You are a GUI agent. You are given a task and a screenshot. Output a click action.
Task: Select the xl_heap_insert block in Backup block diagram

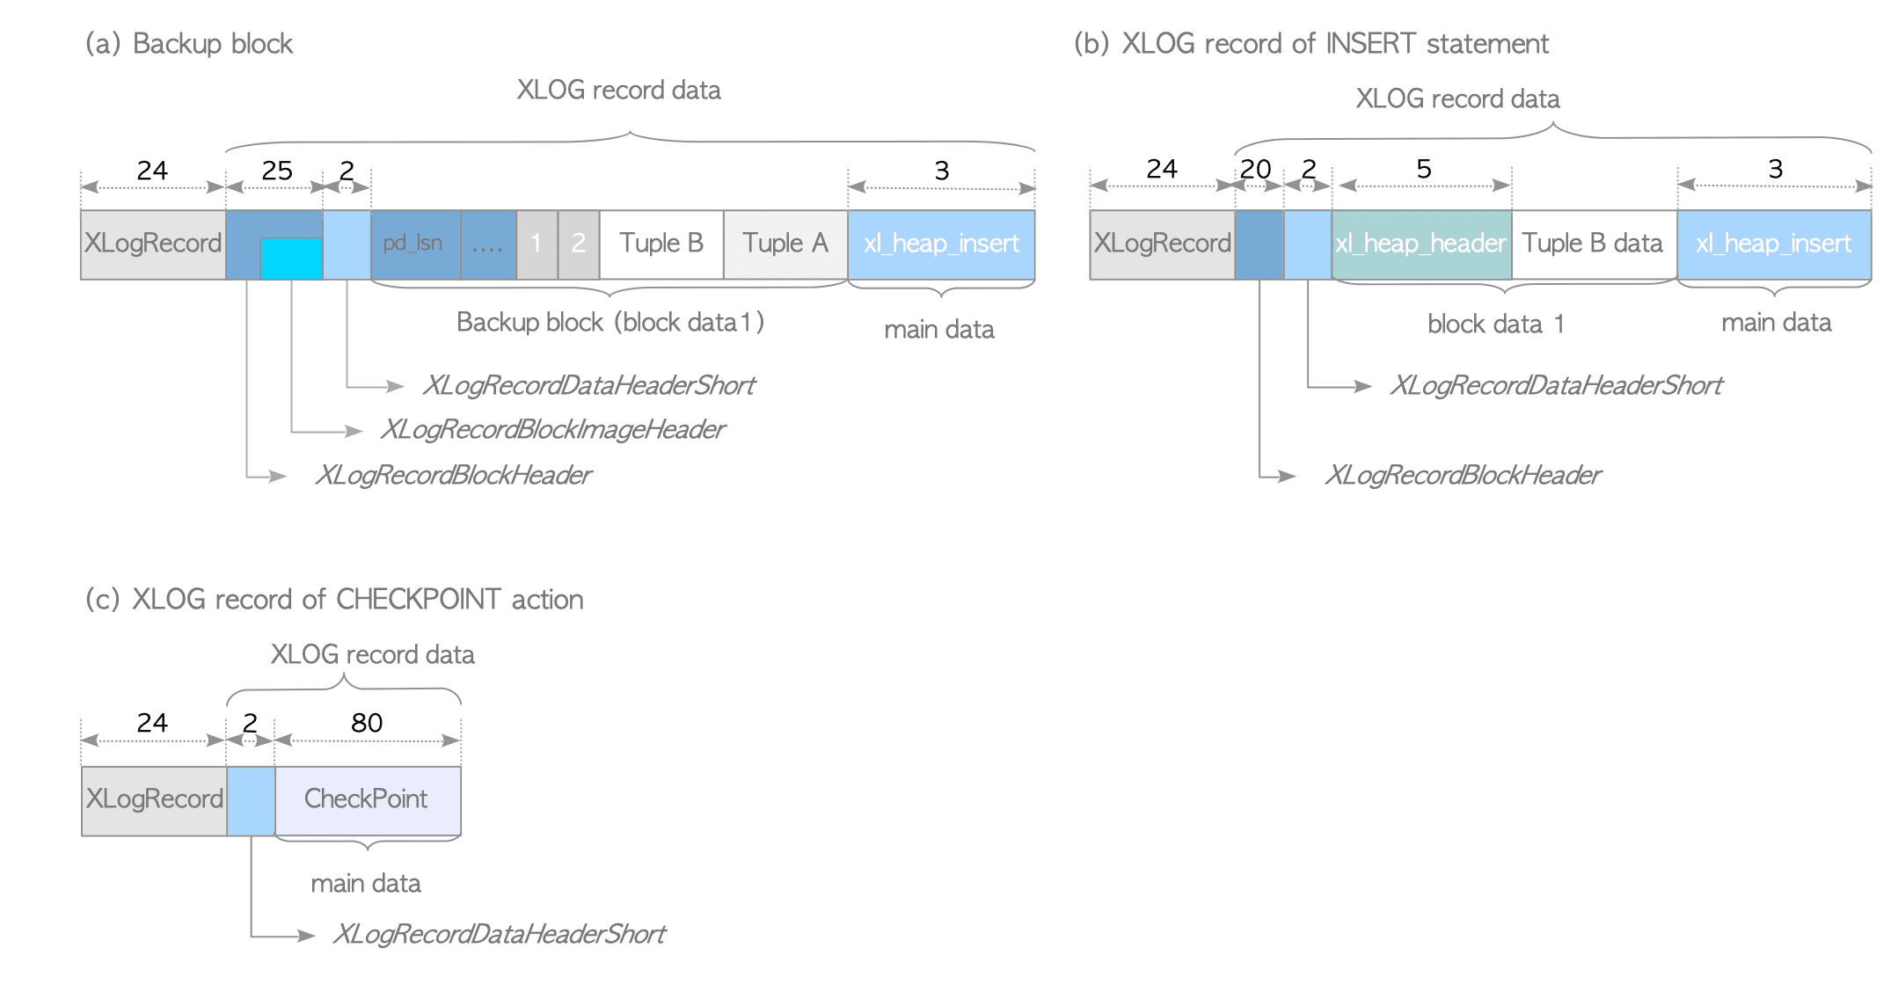(x=940, y=244)
